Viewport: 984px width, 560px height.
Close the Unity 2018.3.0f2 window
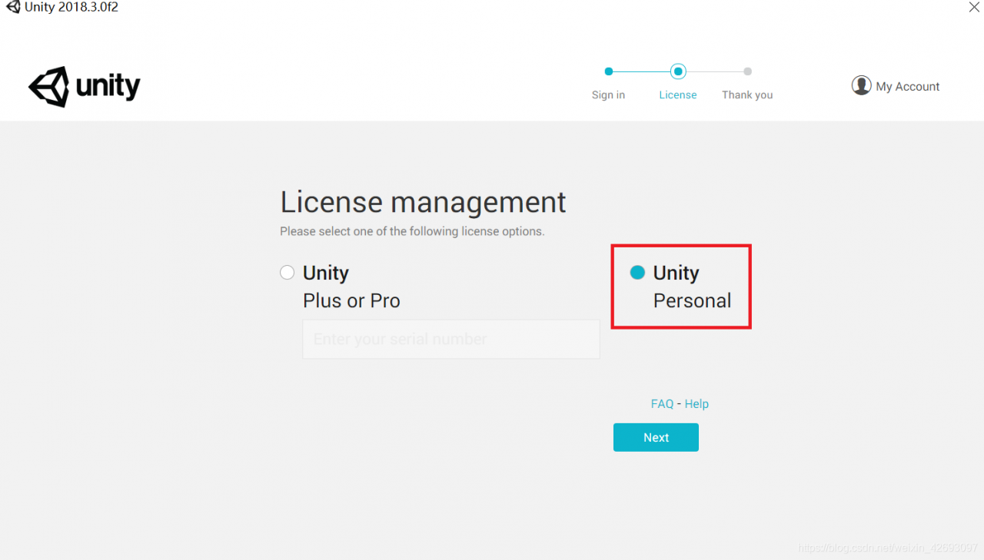pyautogui.click(x=974, y=8)
